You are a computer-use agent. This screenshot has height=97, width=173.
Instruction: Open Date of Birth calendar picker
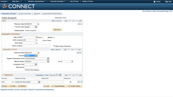(36, 37)
